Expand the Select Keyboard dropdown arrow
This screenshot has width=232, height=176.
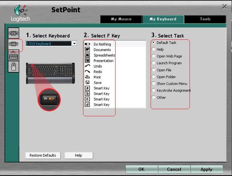coord(74,44)
